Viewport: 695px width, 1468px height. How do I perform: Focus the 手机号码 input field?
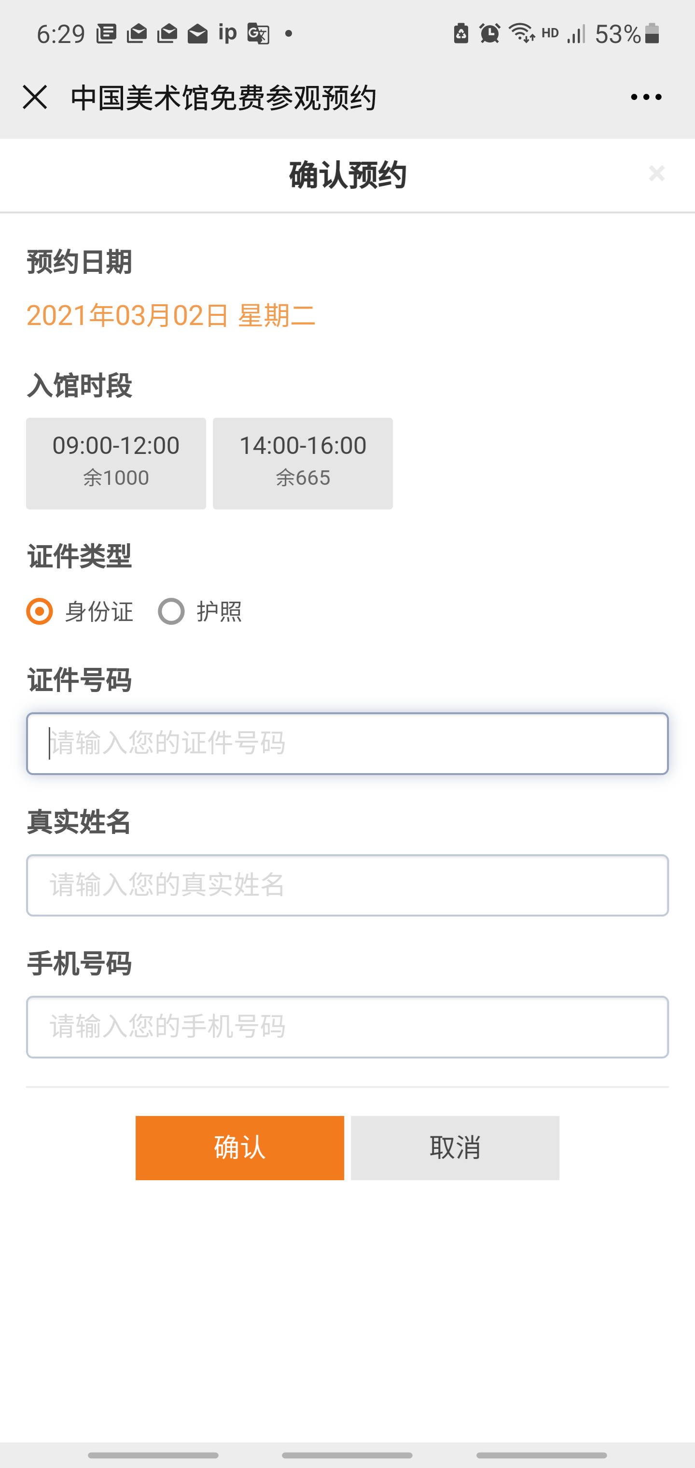coord(347,1027)
